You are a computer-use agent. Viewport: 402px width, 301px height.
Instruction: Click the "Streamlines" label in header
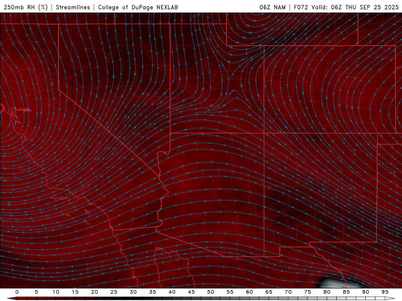73,7
